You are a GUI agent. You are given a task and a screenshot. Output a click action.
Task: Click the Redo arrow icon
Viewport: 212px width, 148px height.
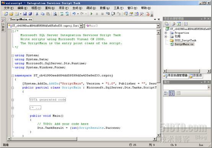(82, 14)
